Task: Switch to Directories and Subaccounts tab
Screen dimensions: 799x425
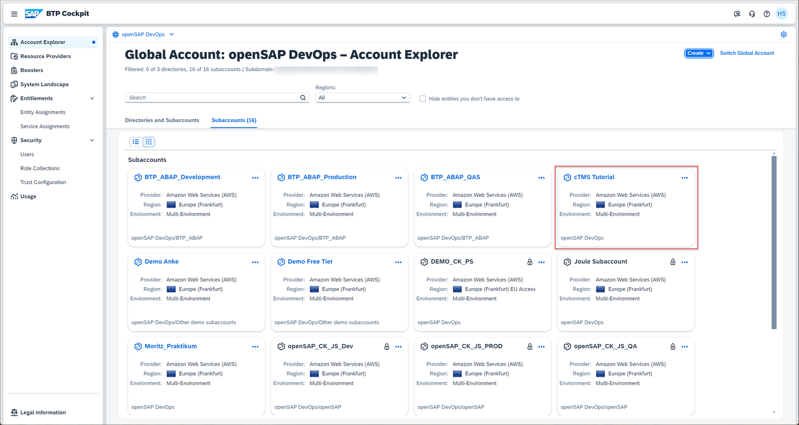Action: pyautogui.click(x=162, y=120)
